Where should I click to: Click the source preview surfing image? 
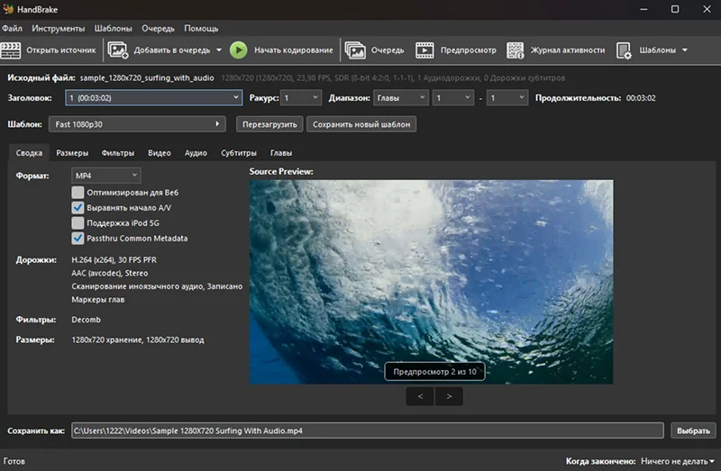click(431, 282)
